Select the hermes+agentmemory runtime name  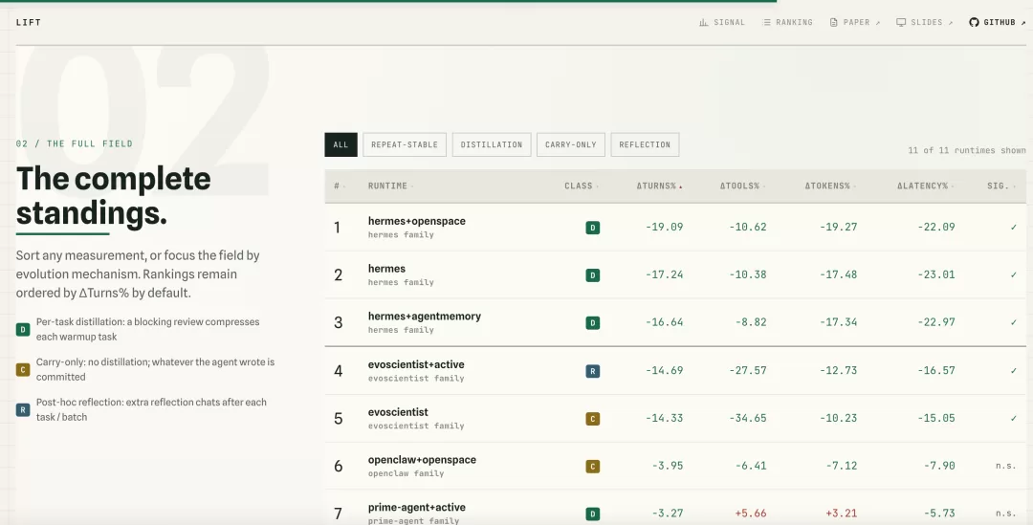tap(425, 317)
